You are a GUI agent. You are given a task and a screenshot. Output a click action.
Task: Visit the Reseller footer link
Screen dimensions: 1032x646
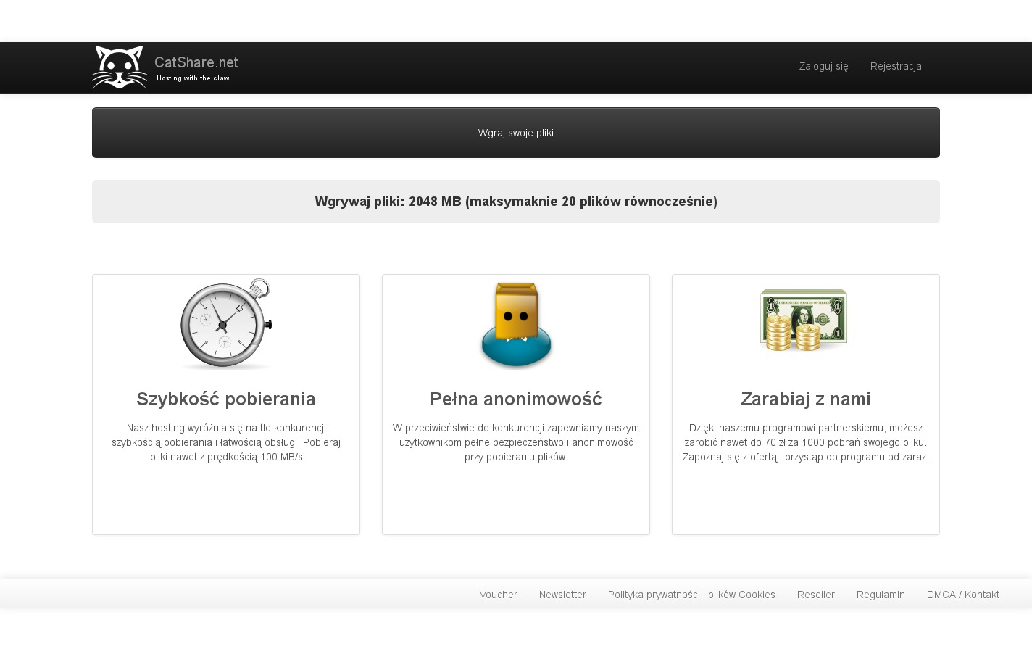816,595
